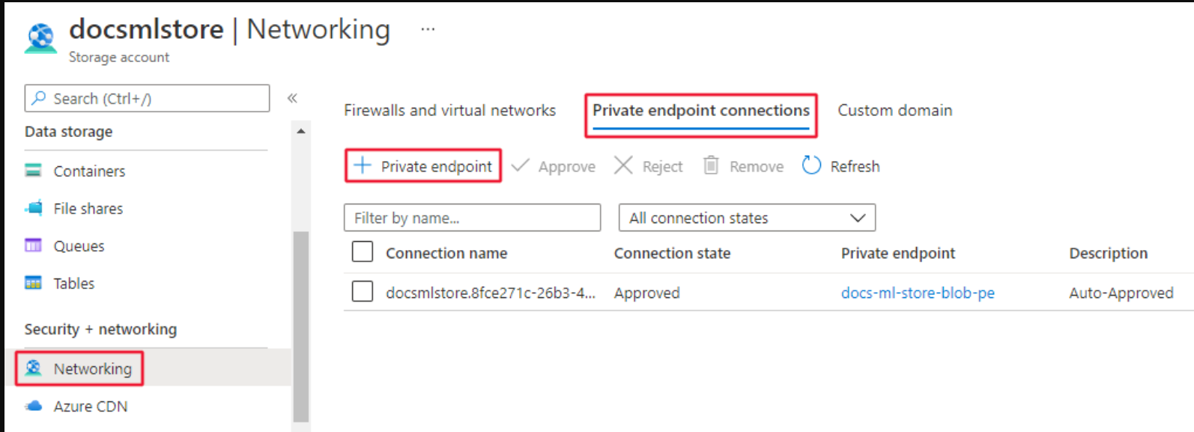
Task: Click the search magnifier icon
Action: [39, 98]
